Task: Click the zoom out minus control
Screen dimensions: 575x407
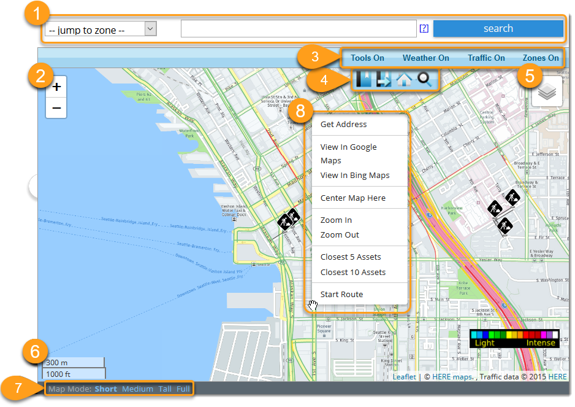Action: (56, 108)
